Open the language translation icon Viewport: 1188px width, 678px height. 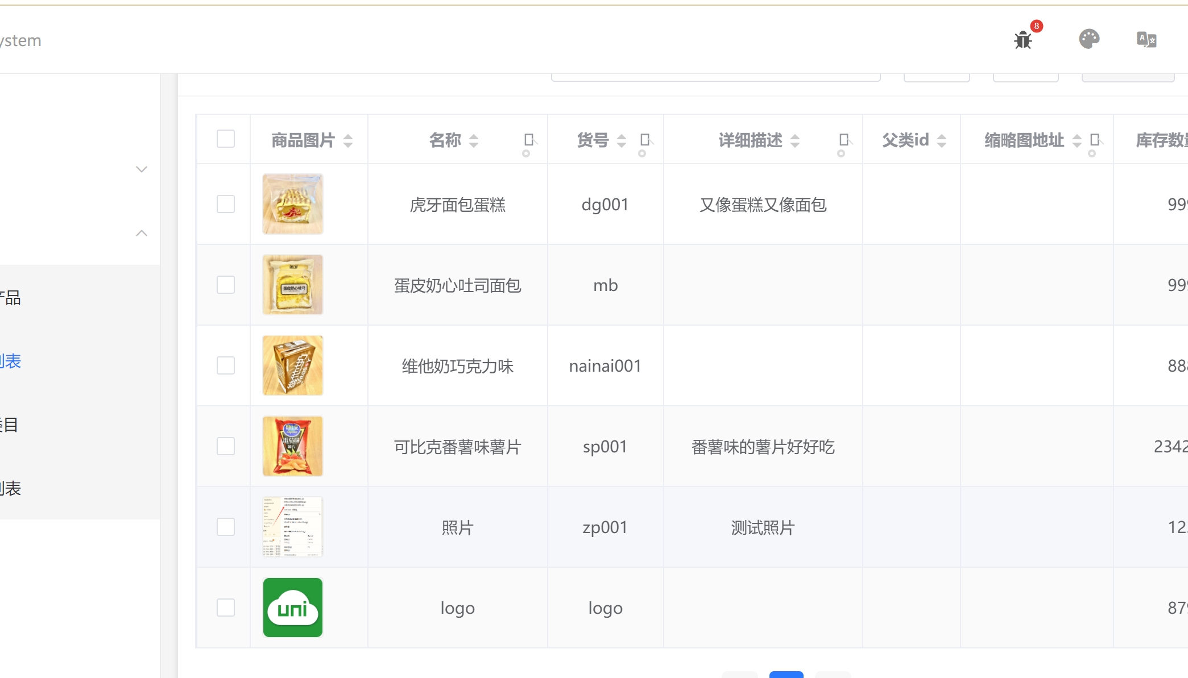[1146, 40]
